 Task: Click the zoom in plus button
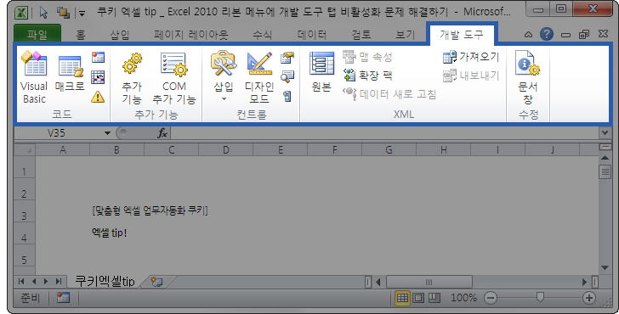tap(589, 298)
